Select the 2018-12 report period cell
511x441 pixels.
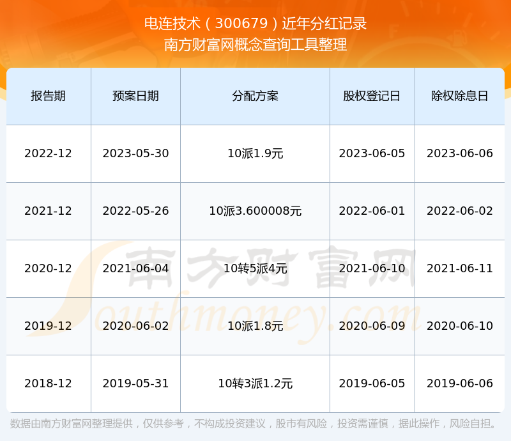tap(49, 383)
